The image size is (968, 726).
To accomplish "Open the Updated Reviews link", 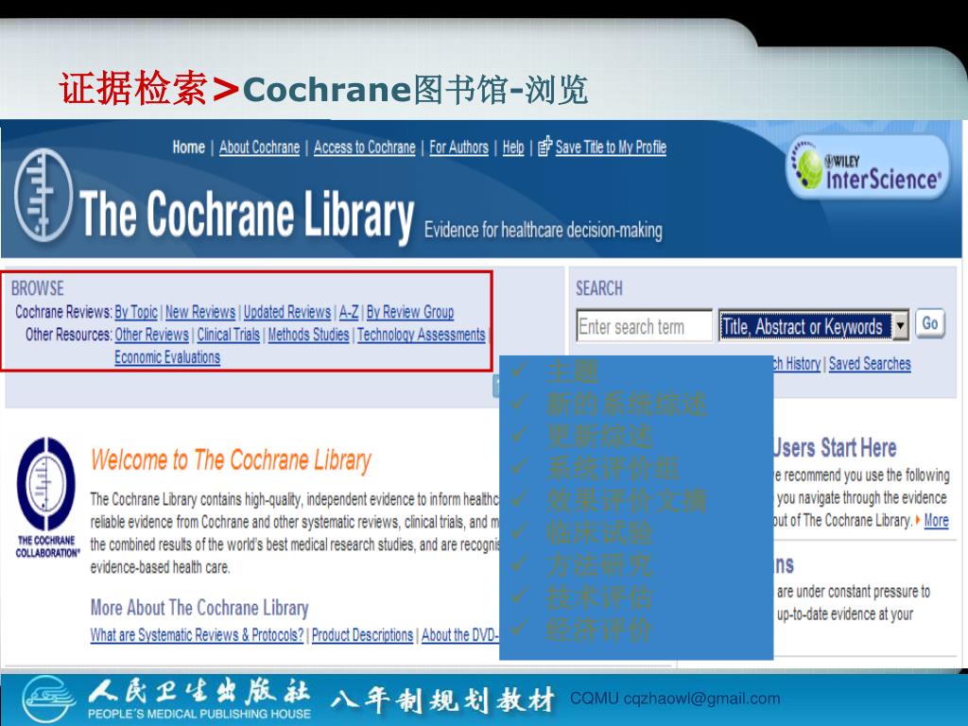I will point(287,312).
